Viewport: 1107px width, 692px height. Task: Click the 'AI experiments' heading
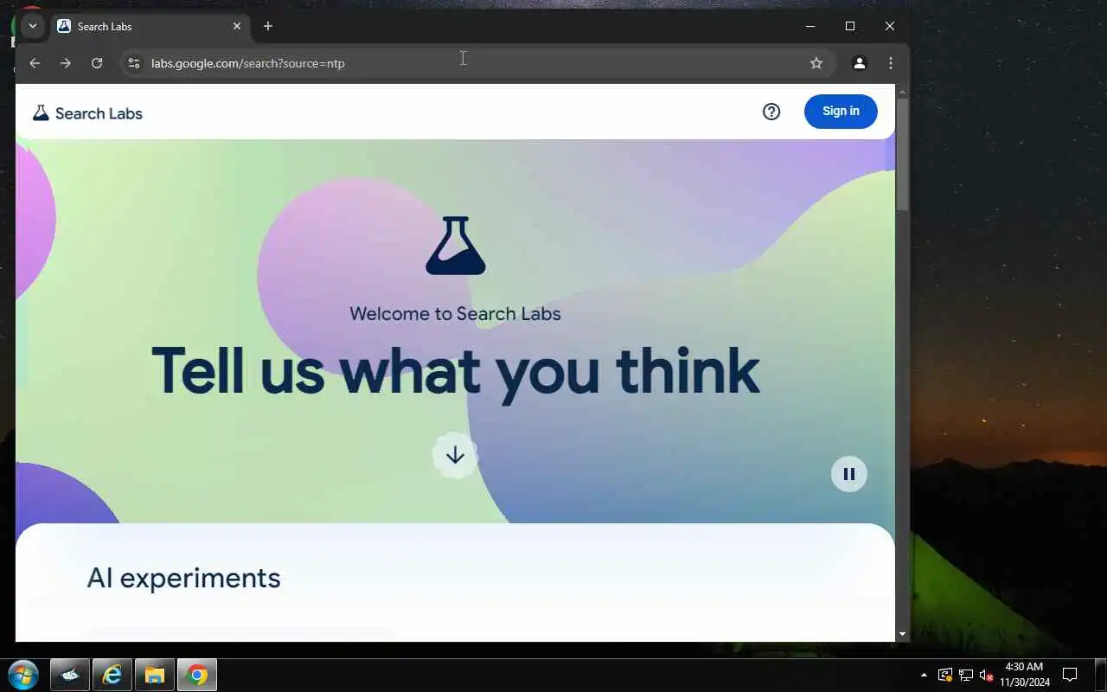coord(183,578)
